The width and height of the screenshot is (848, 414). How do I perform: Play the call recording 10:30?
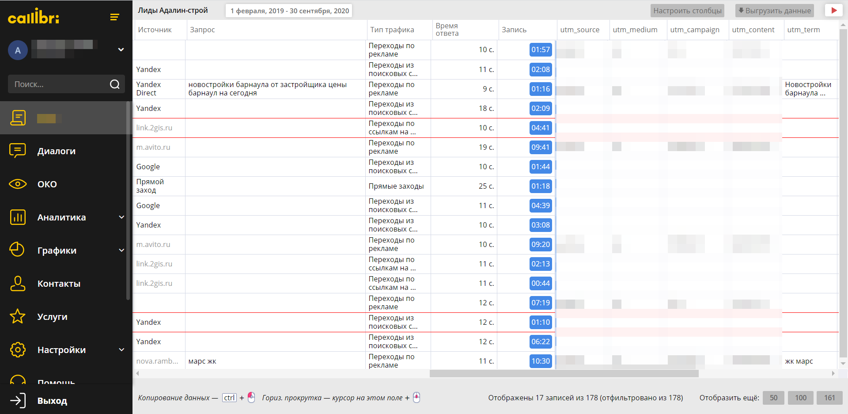coord(541,361)
